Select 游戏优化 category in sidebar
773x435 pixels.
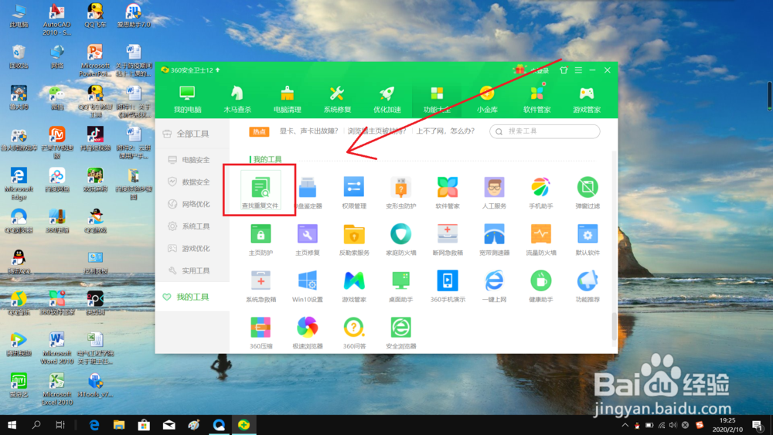192,248
